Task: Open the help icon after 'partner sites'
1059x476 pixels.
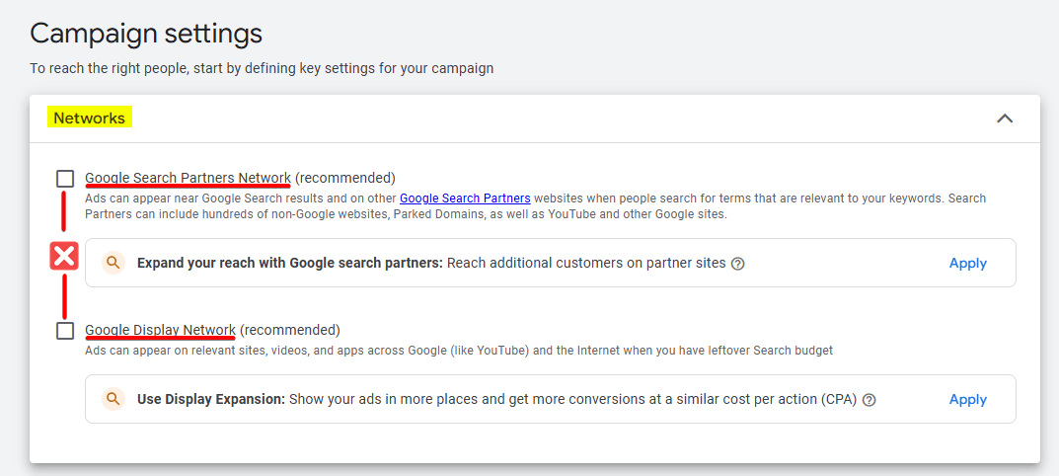Action: coord(738,264)
